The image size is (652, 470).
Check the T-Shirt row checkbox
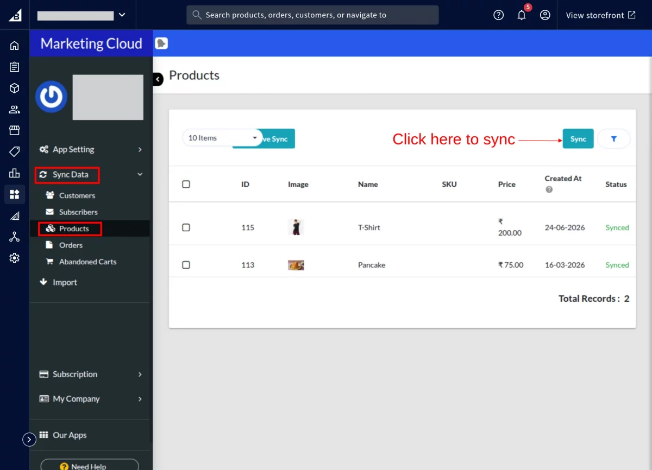tap(186, 227)
